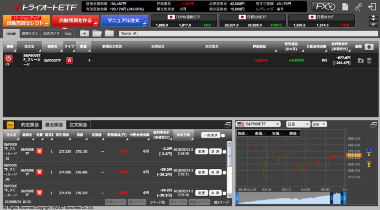The width and height of the screenshot is (380, 210).
Task: Click the マニュアル注文 button
Action: pyautogui.click(x=124, y=20)
